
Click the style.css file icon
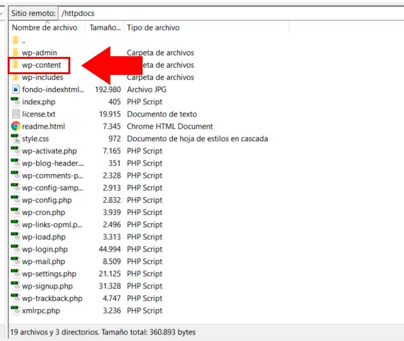(x=16, y=139)
